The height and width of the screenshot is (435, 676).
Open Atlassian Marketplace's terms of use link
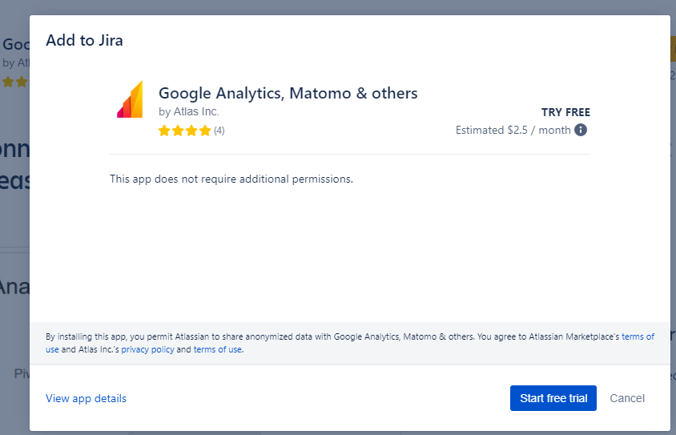point(638,337)
